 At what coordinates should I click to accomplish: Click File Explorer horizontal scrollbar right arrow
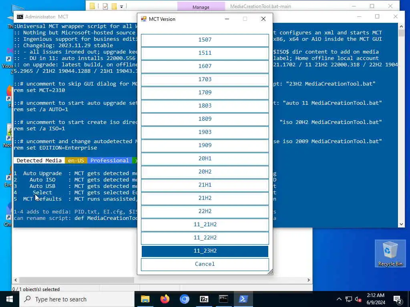[309, 280]
